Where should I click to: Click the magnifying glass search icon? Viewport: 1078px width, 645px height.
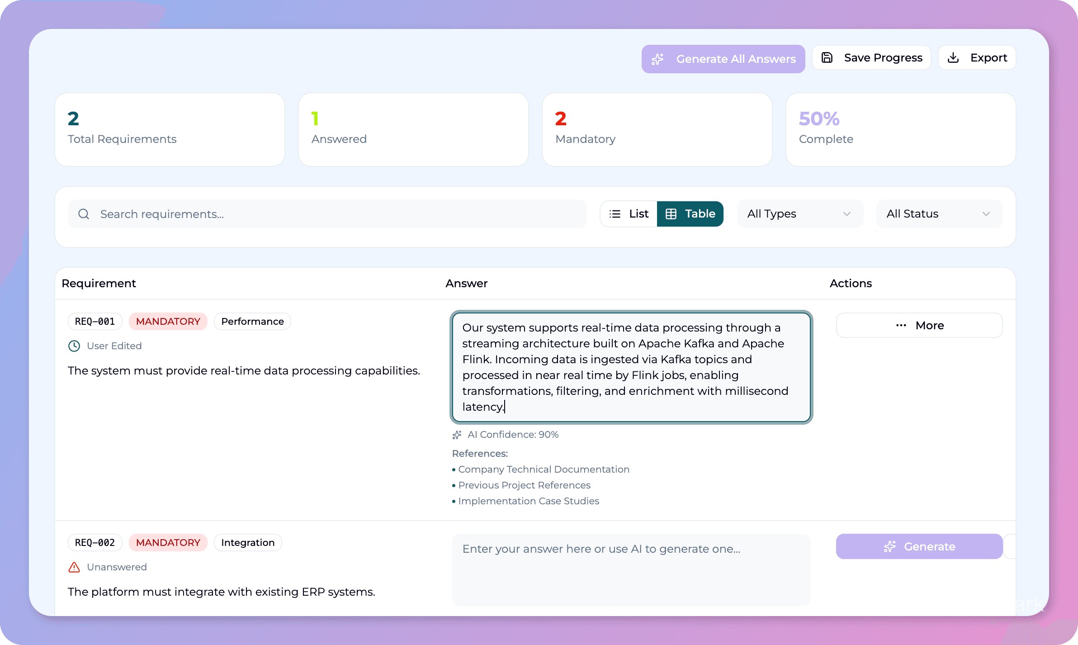[x=84, y=214]
